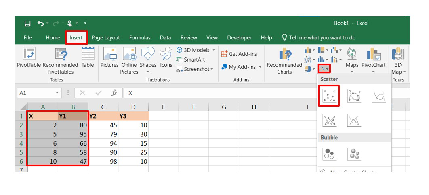The height and width of the screenshot is (195, 429).
Task: Click the Get Add-ins button
Action: coord(239,54)
